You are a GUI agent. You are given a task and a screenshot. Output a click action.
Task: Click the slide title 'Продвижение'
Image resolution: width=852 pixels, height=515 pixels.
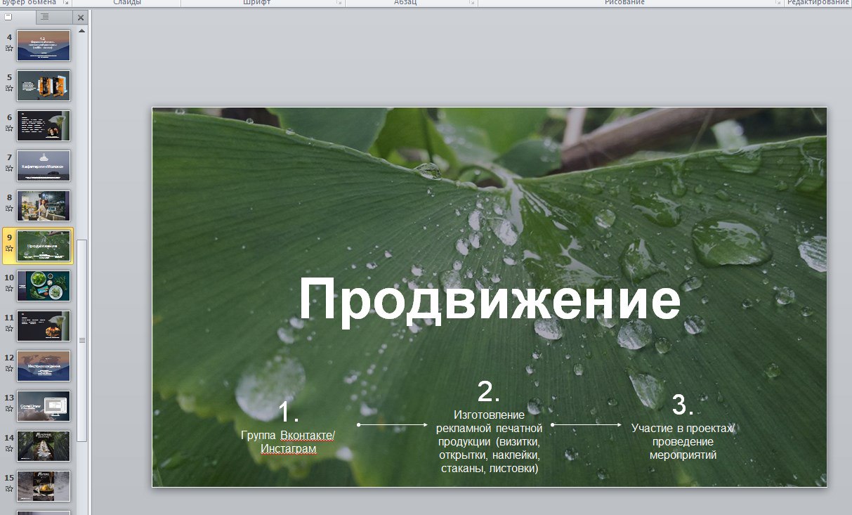[490, 300]
